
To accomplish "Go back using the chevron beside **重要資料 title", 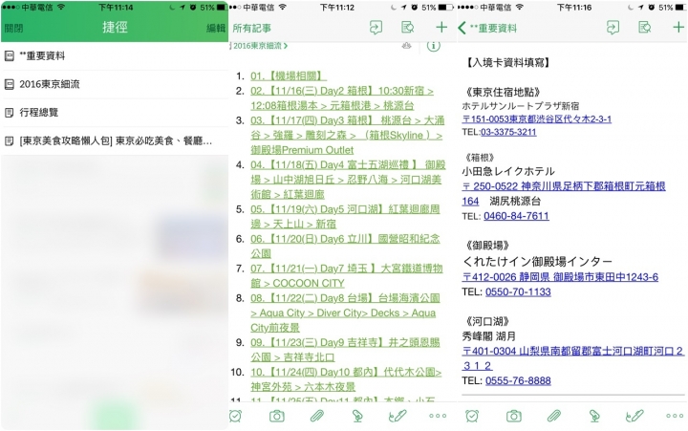I will pyautogui.click(x=462, y=28).
